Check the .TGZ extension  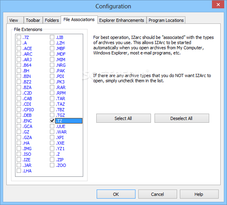click(x=52, y=115)
